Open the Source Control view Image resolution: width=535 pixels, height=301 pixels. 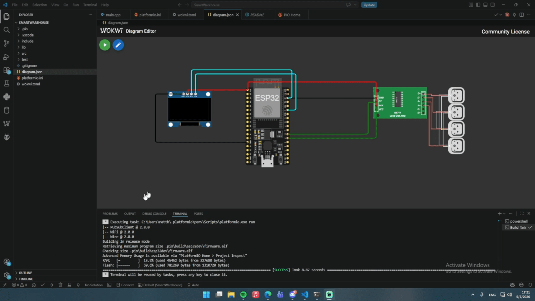pyautogui.click(x=6, y=43)
